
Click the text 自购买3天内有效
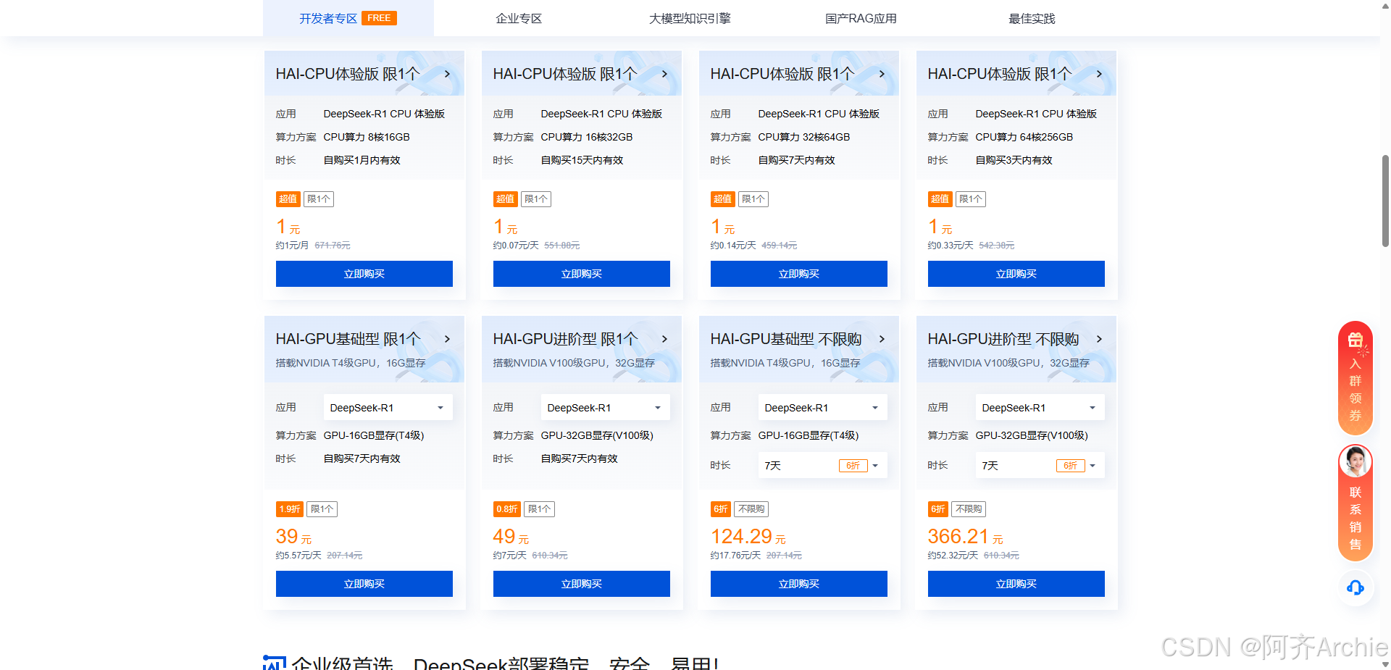point(1014,160)
